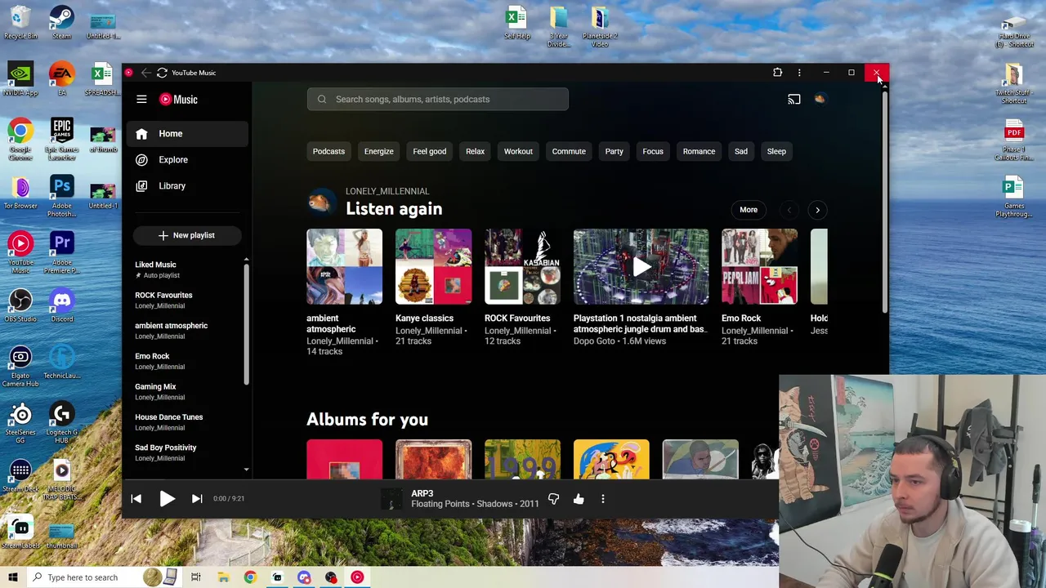Open Task View on the taskbar
Image resolution: width=1046 pixels, height=588 pixels.
(x=196, y=577)
